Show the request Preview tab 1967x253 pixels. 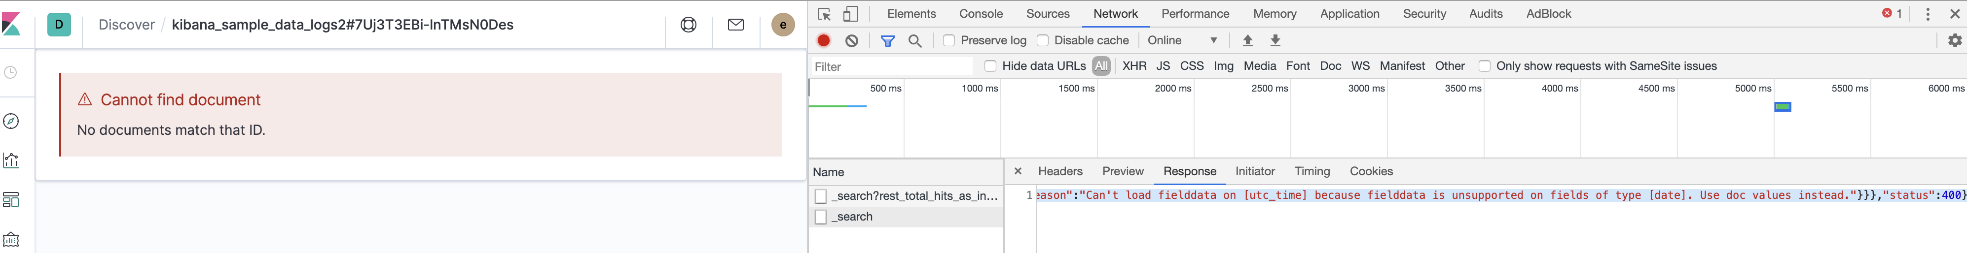[x=1123, y=171]
